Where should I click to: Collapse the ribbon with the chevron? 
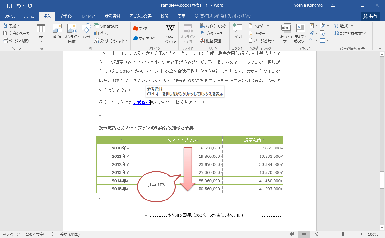click(381, 48)
